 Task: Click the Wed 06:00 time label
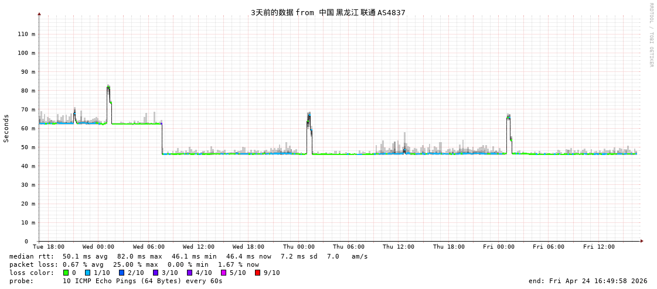tap(149, 247)
